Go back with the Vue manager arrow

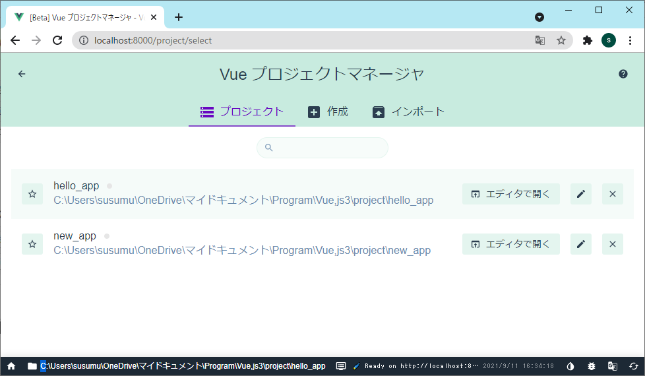pos(22,74)
